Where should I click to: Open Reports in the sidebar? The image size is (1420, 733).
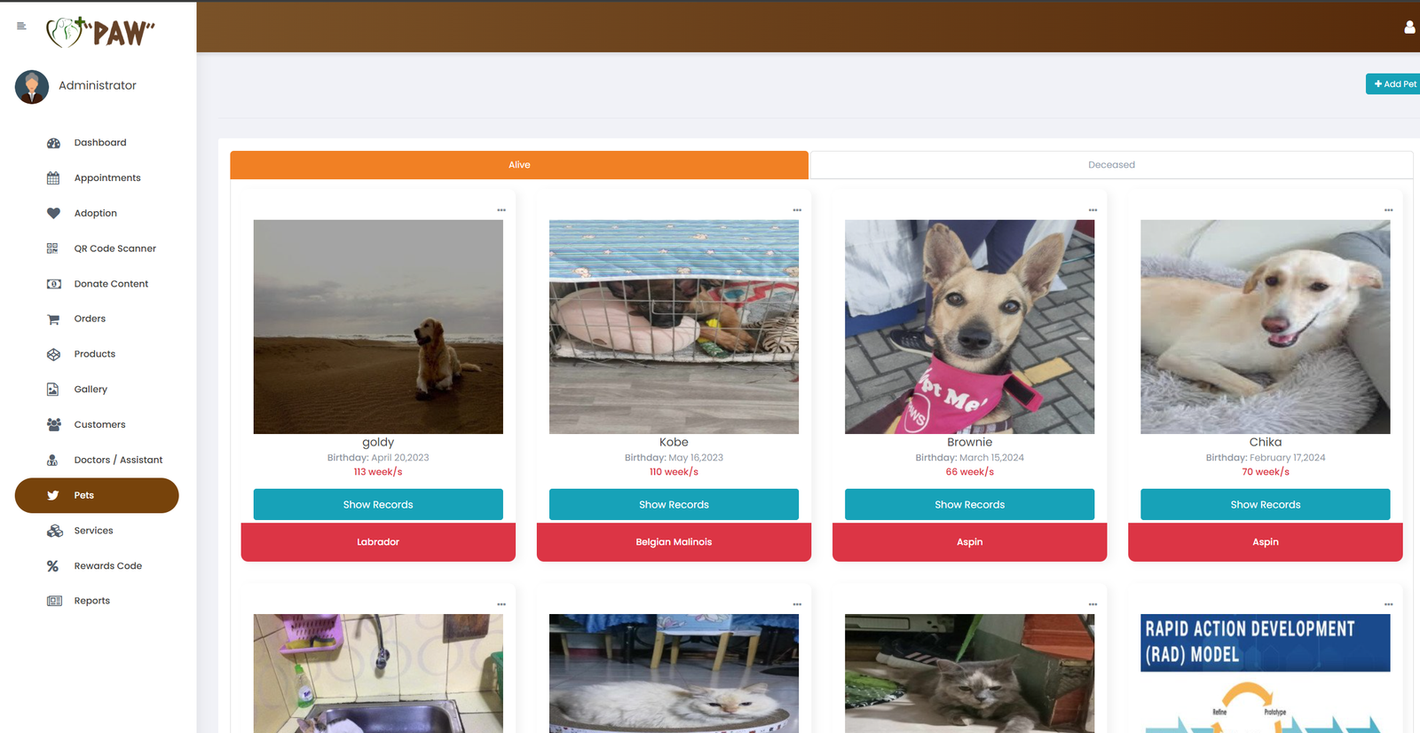pos(92,601)
